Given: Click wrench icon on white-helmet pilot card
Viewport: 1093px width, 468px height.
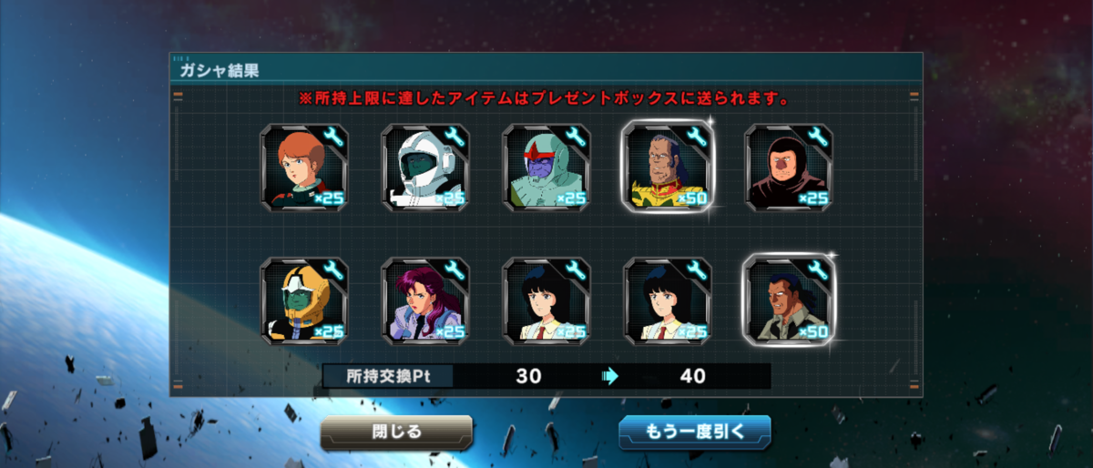Looking at the screenshot, I should point(453,137).
